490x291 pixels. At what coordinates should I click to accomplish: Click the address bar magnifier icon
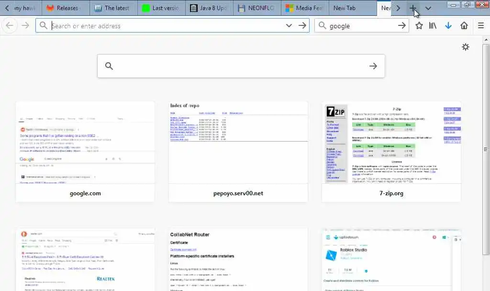pos(44,26)
